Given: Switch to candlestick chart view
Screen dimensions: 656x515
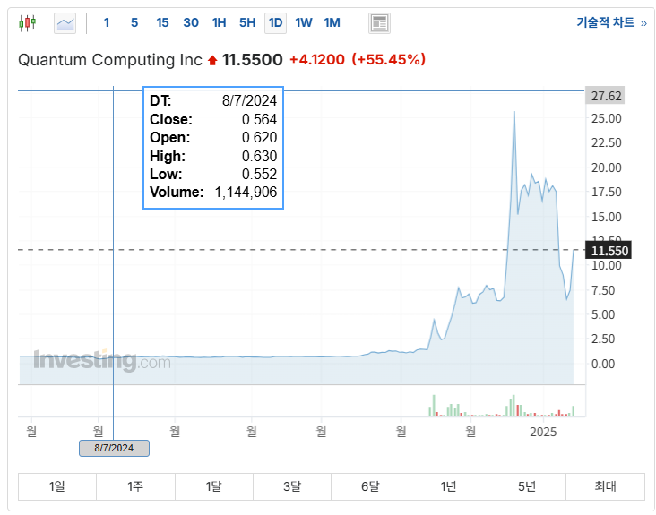Looking at the screenshot, I should (x=28, y=23).
